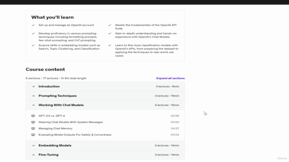289x162 pixels.
Task: Click the 4 lectures • 15min label
Action: coord(167,105)
